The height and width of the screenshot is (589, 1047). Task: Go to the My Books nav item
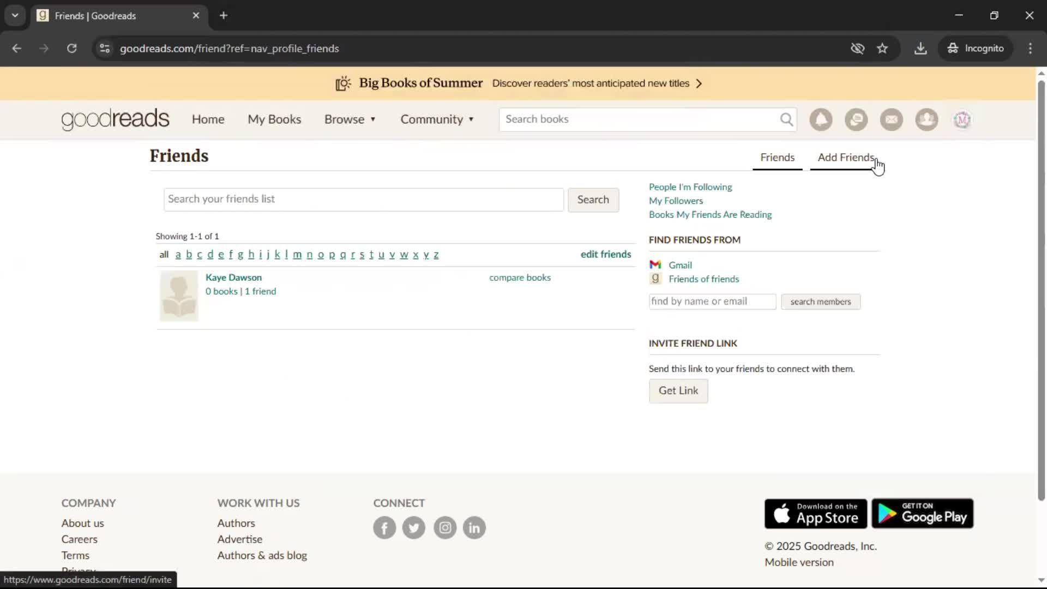coord(274,119)
